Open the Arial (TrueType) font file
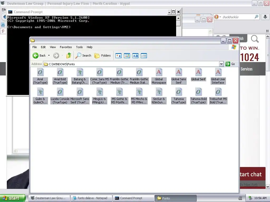The width and height of the screenshot is (270, 202). (x=40, y=76)
